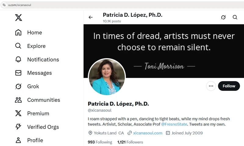244x146 pixels.
Task: Select Notifications menu label
Action: pos(43,59)
